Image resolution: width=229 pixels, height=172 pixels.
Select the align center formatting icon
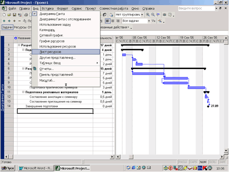113,21
